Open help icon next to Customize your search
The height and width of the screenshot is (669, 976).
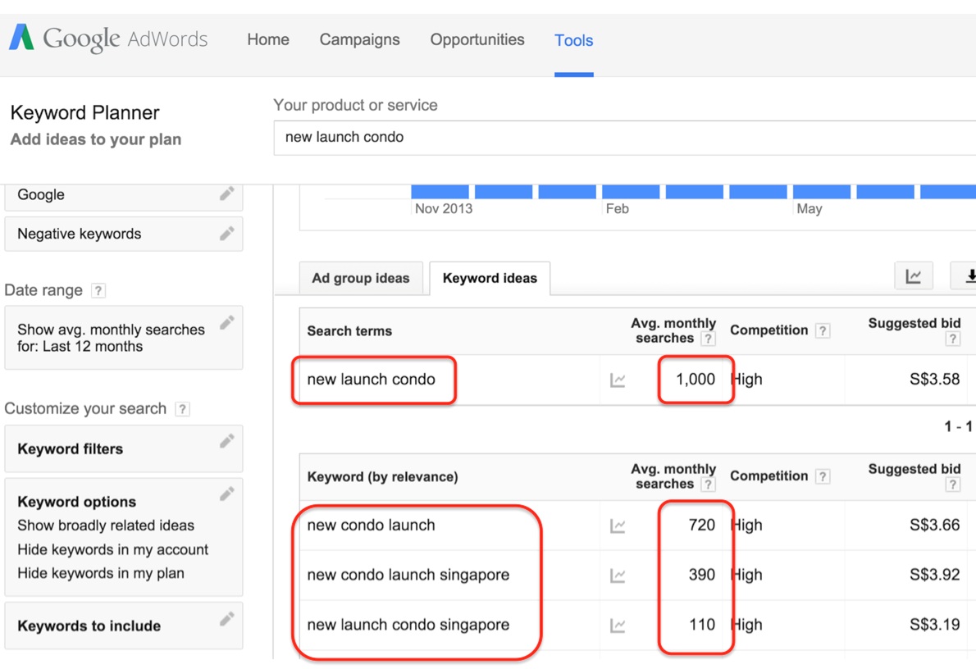pyautogui.click(x=182, y=408)
